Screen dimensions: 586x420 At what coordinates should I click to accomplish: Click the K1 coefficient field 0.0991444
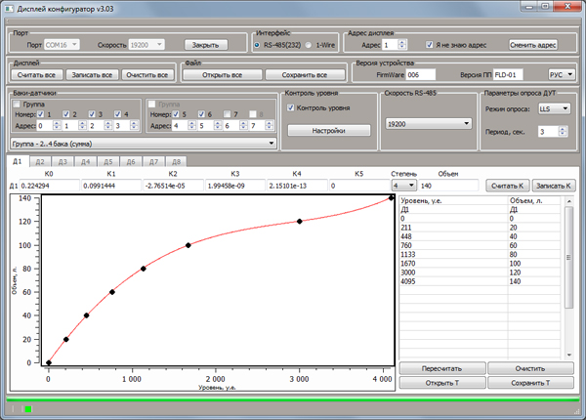coord(111,186)
